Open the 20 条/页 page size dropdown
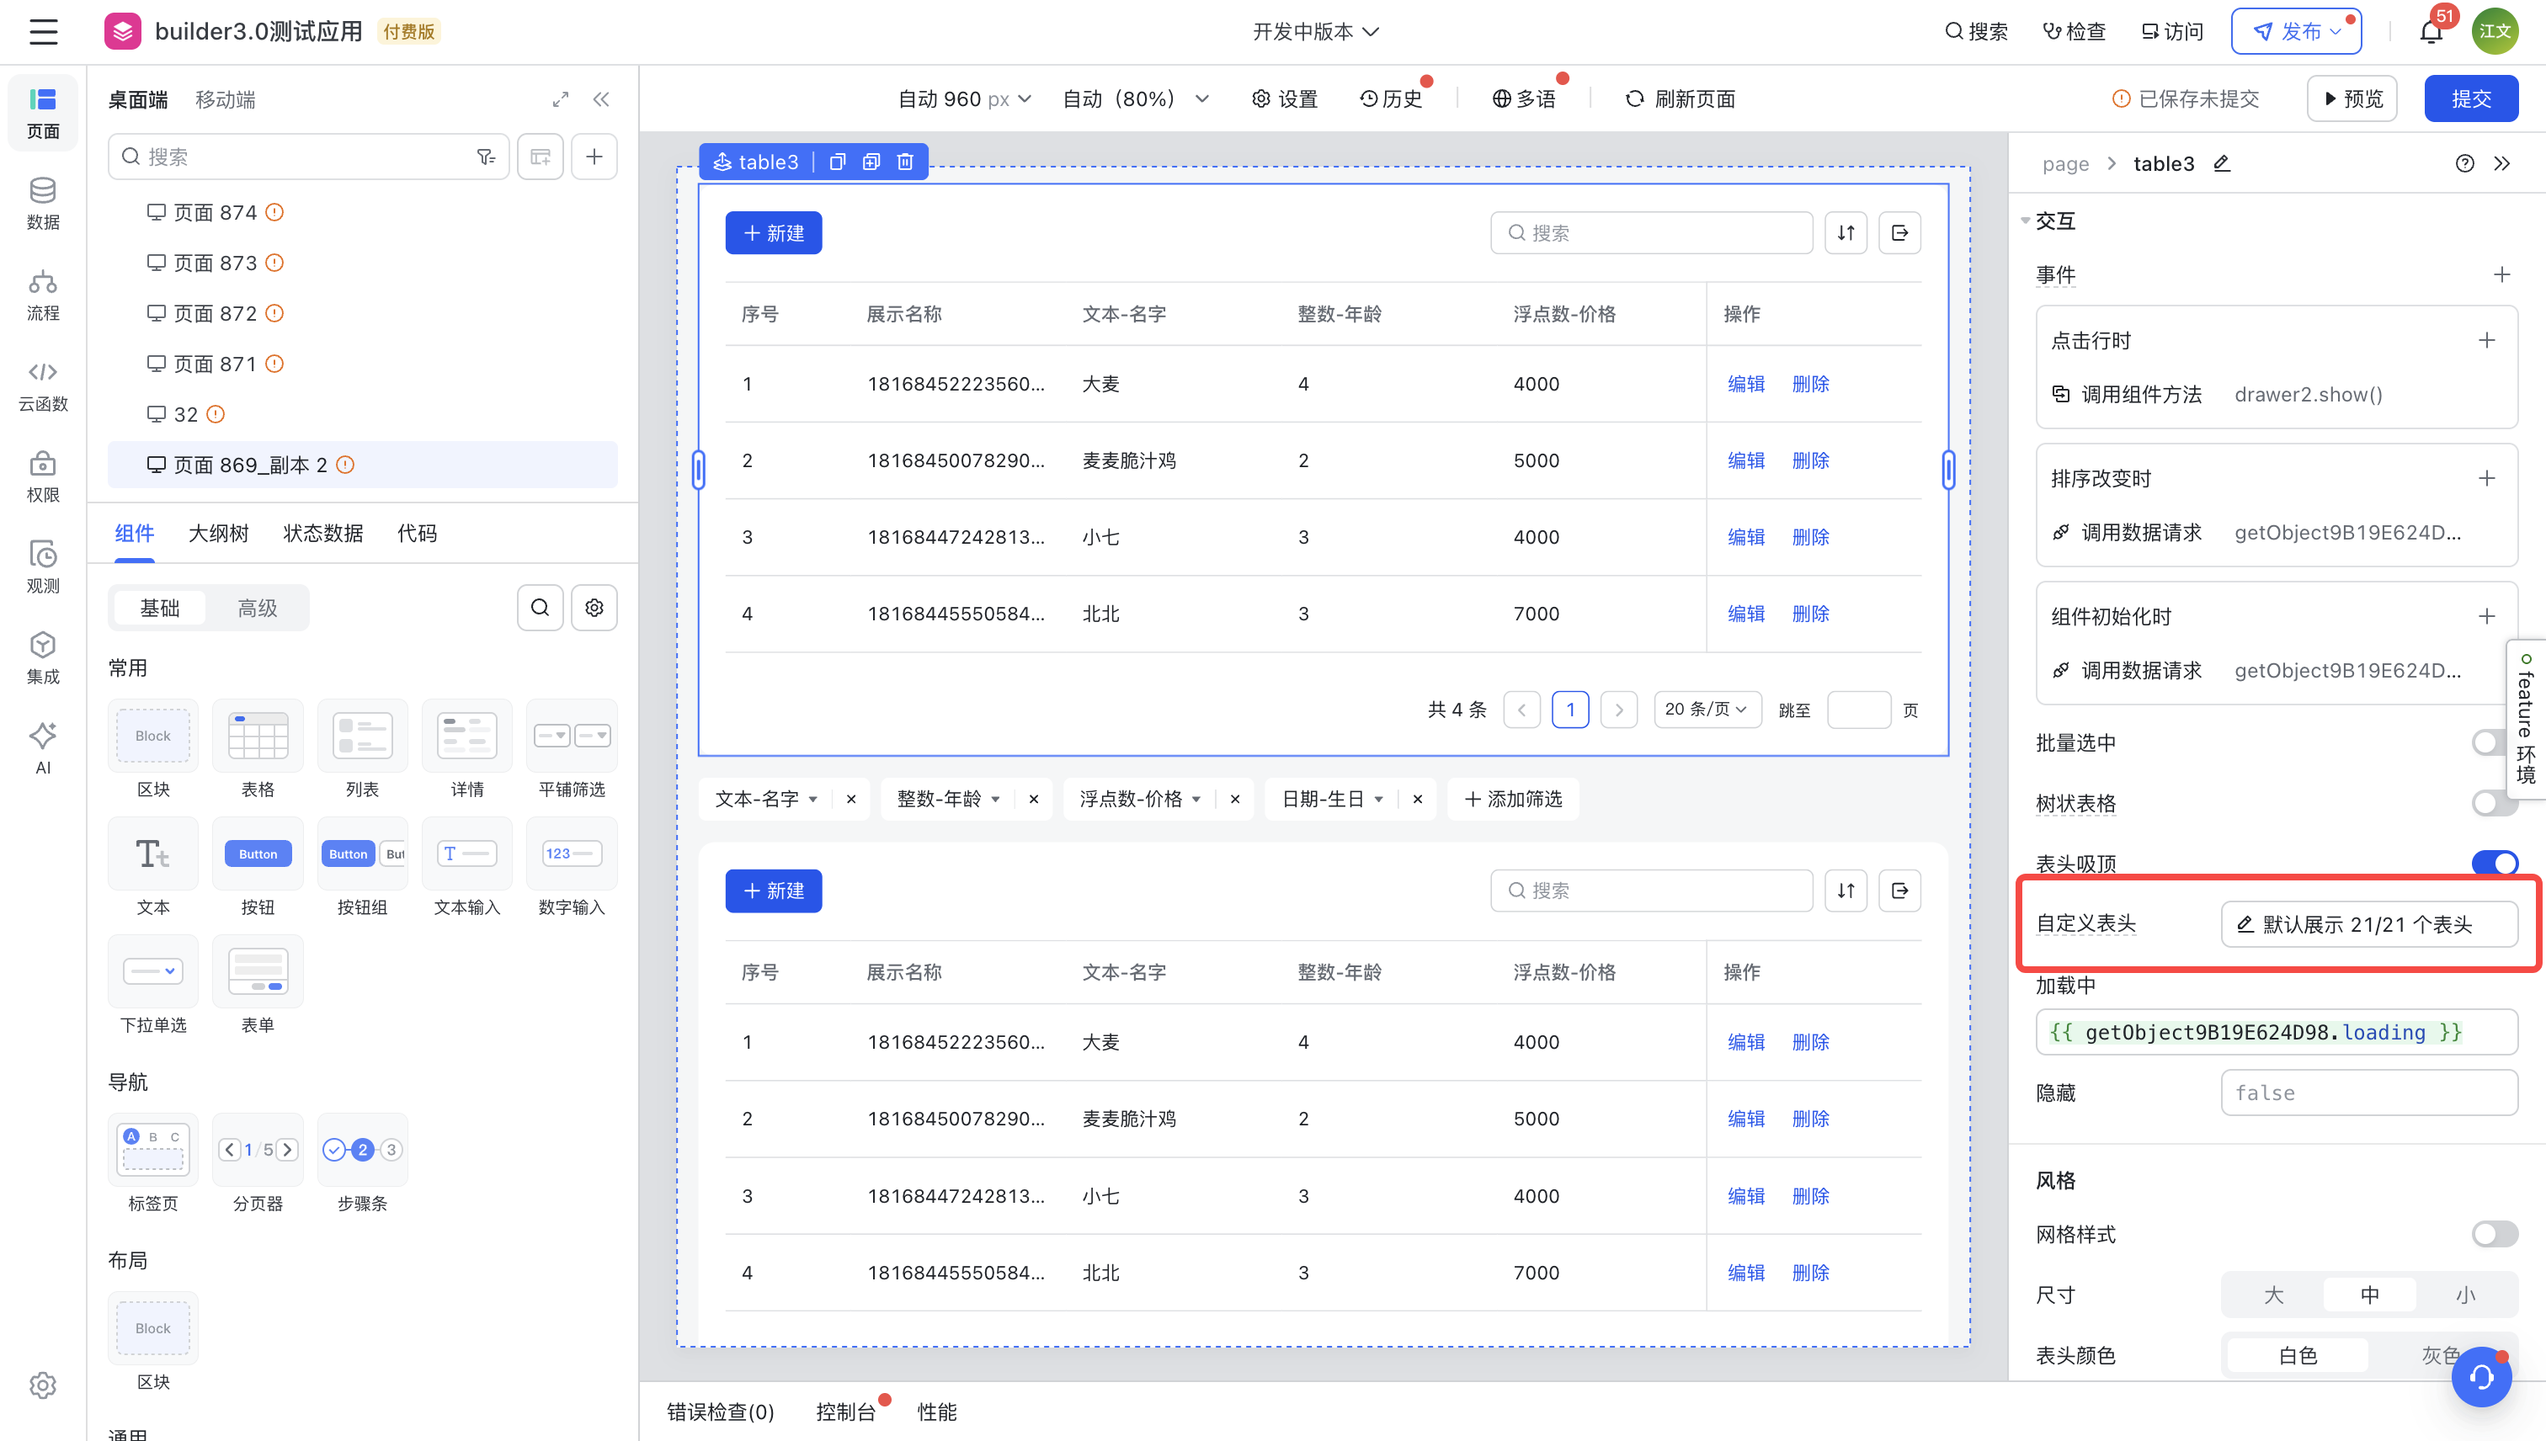 pyautogui.click(x=1707, y=710)
